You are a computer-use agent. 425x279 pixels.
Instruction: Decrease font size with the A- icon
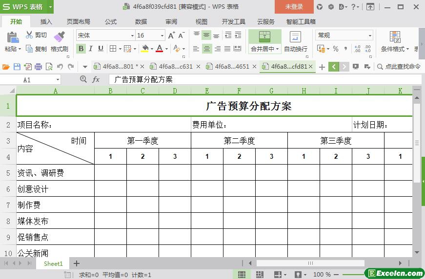(182, 35)
